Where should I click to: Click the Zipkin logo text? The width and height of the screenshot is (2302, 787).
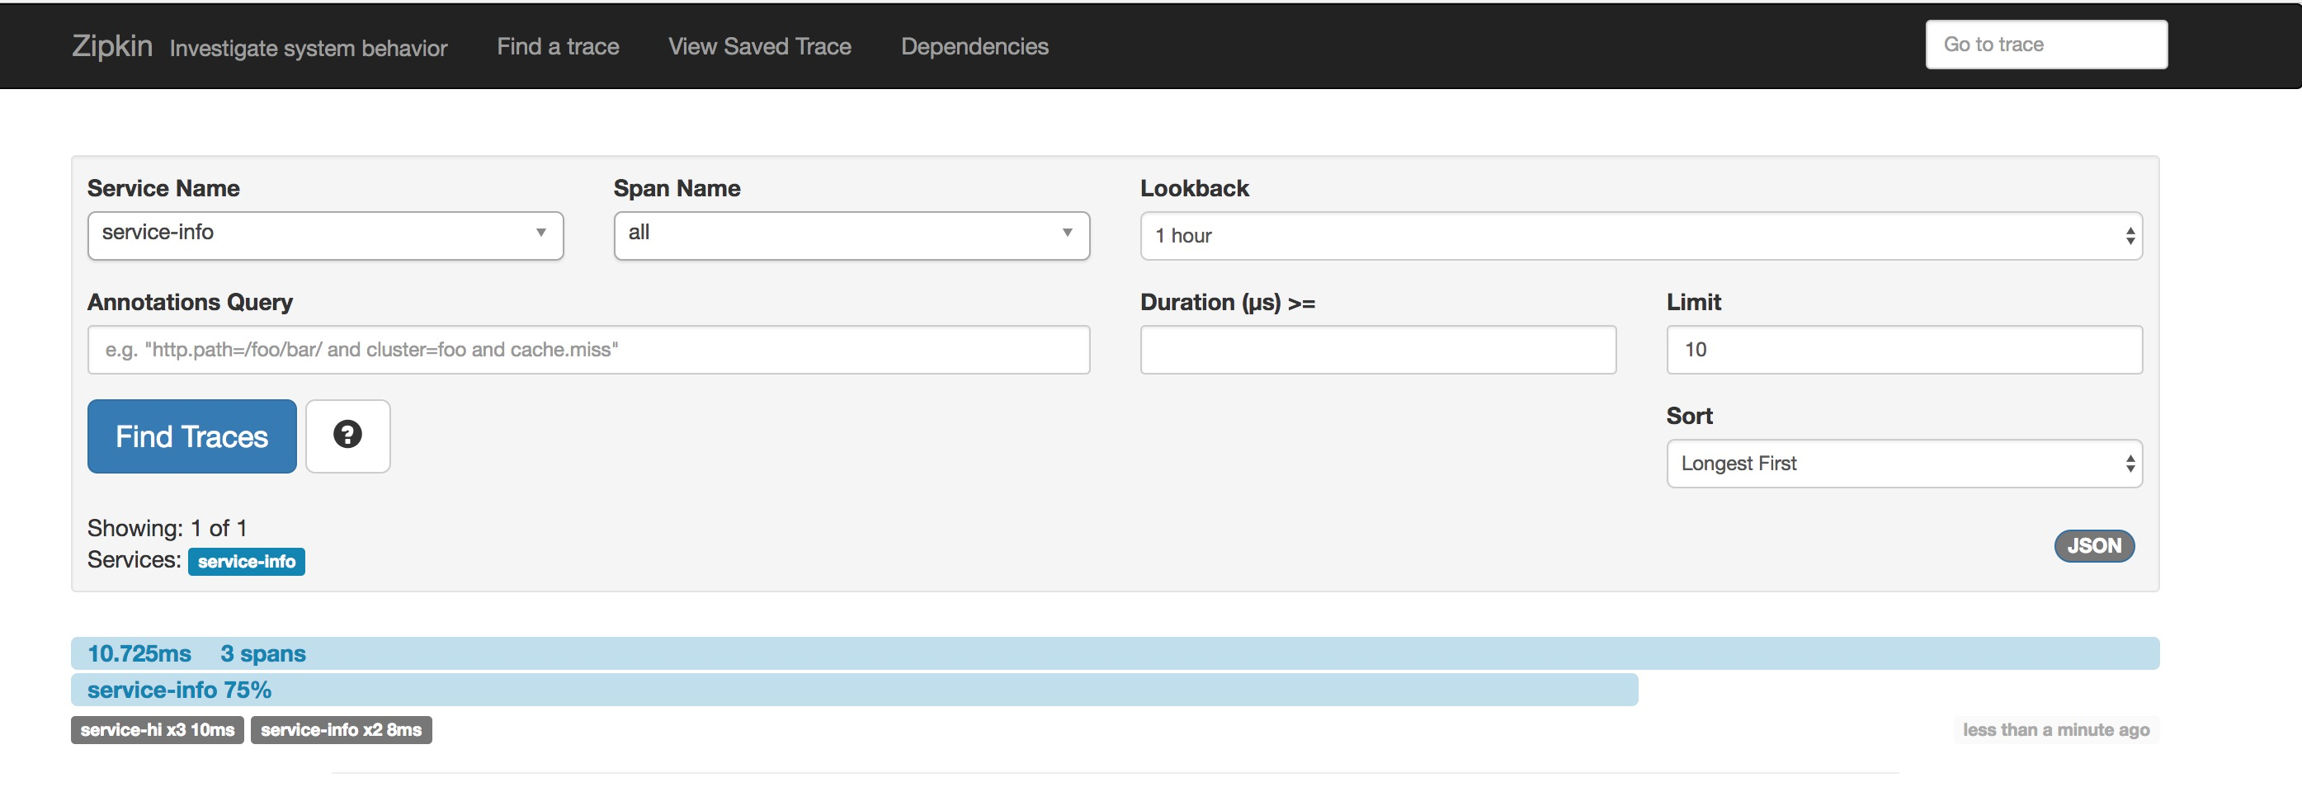click(x=111, y=45)
